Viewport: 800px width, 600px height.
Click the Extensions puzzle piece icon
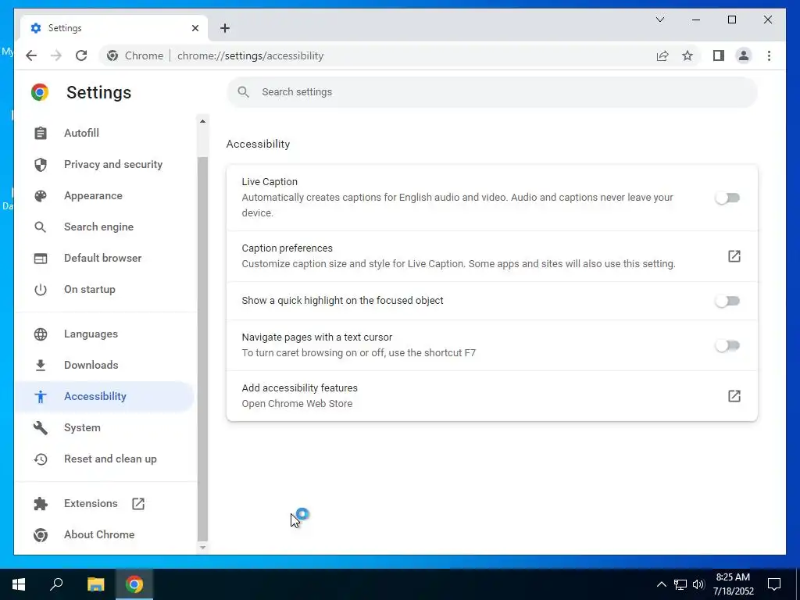coord(41,504)
